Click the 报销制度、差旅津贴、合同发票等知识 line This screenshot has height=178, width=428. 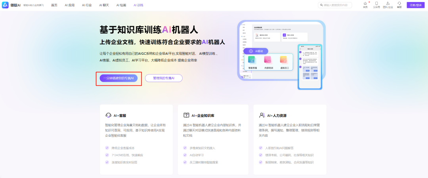289,162
